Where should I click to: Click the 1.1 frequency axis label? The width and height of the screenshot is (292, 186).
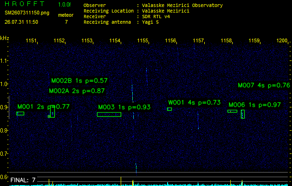coord(4,60)
